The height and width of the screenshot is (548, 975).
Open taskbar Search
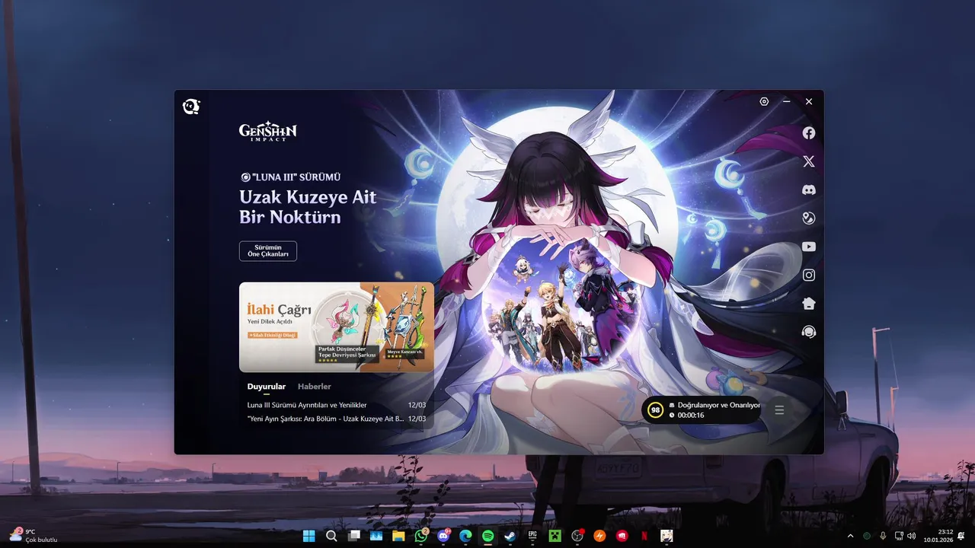coord(331,536)
